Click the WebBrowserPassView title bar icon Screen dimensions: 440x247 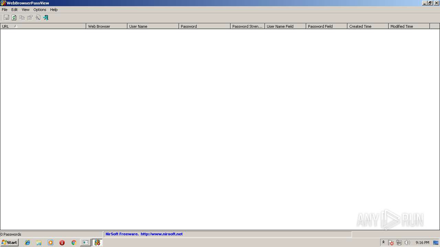(x=3, y=3)
